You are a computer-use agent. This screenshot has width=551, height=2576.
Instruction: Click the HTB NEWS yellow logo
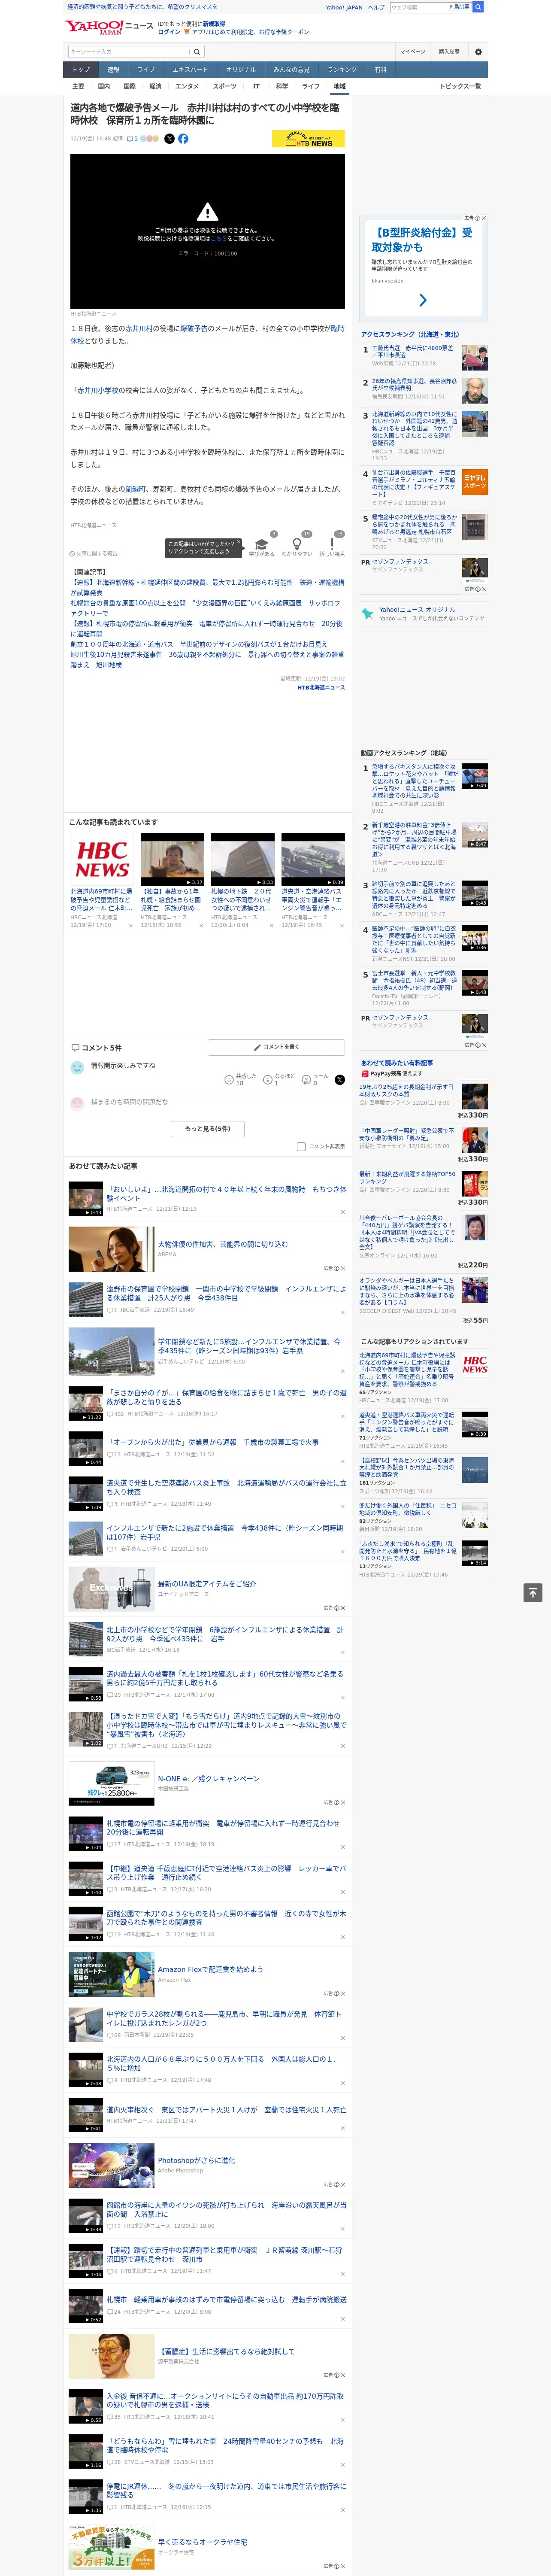308,139
